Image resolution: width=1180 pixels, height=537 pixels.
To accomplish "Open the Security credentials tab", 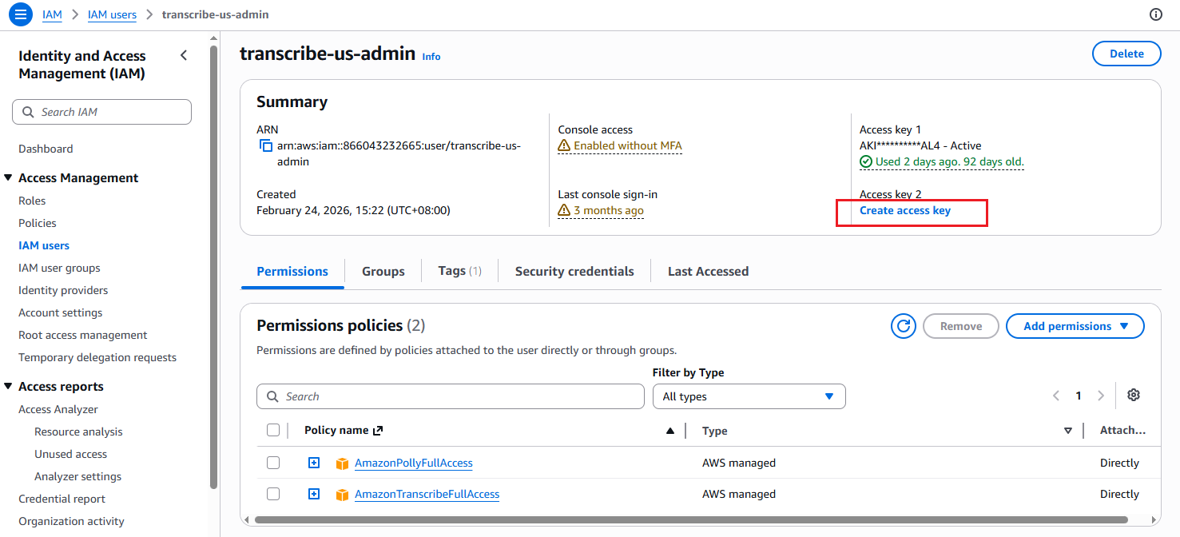I will pyautogui.click(x=574, y=271).
